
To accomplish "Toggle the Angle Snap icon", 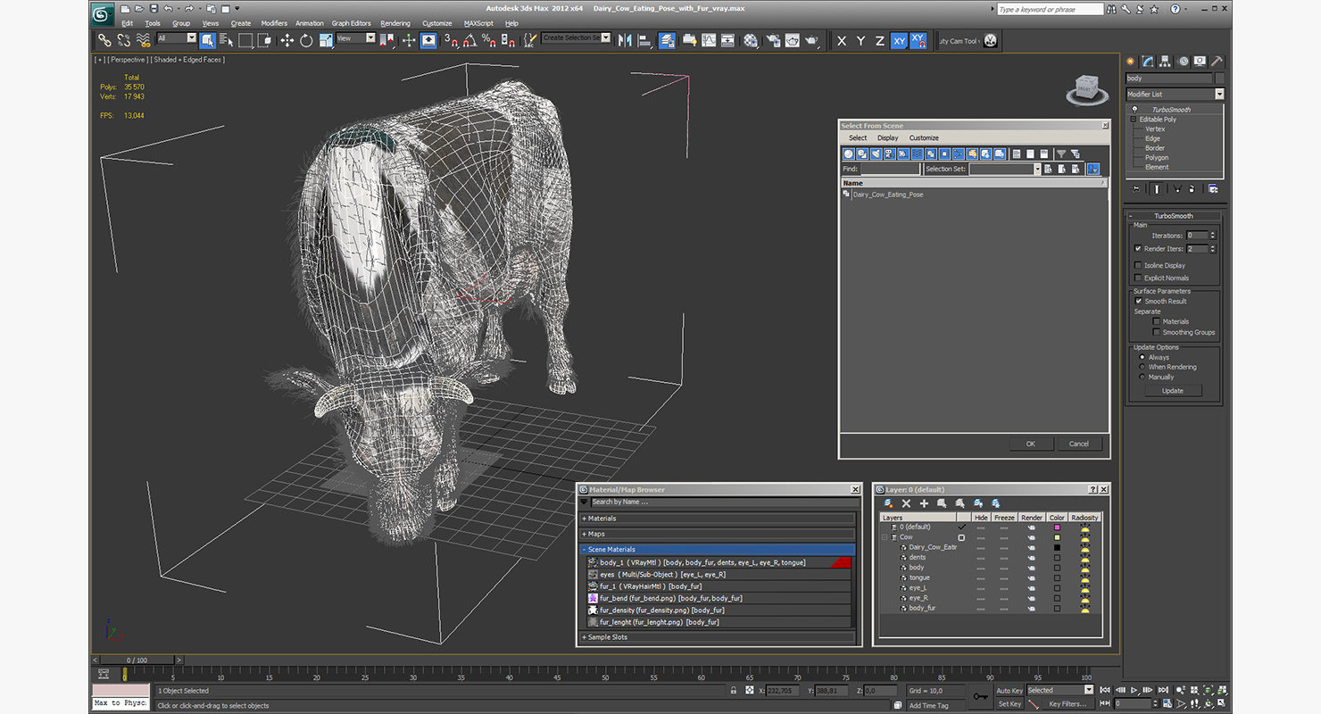I will [x=469, y=40].
